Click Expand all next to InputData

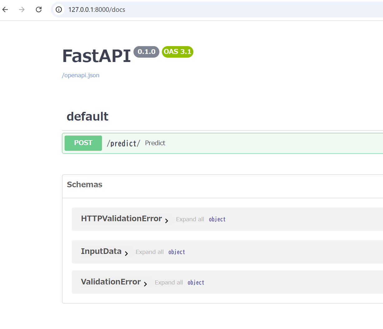click(149, 252)
